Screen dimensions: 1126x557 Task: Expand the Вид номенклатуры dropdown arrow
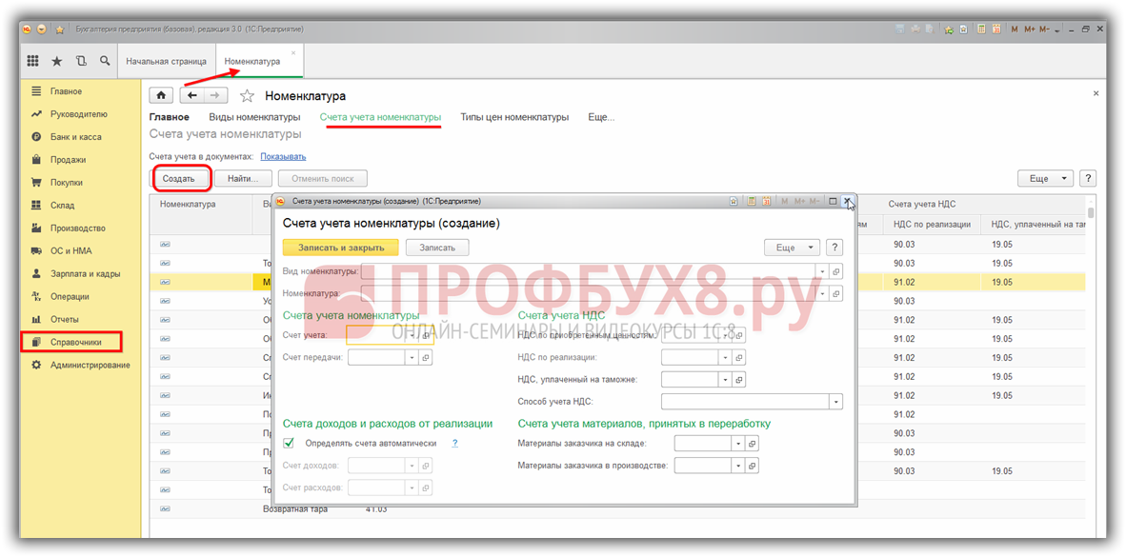pyautogui.click(x=822, y=271)
